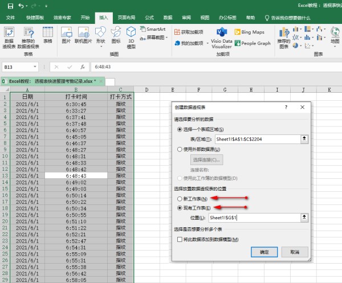Open the File (文件) tab
The width and height of the screenshot is (342, 283).
(x=10, y=18)
